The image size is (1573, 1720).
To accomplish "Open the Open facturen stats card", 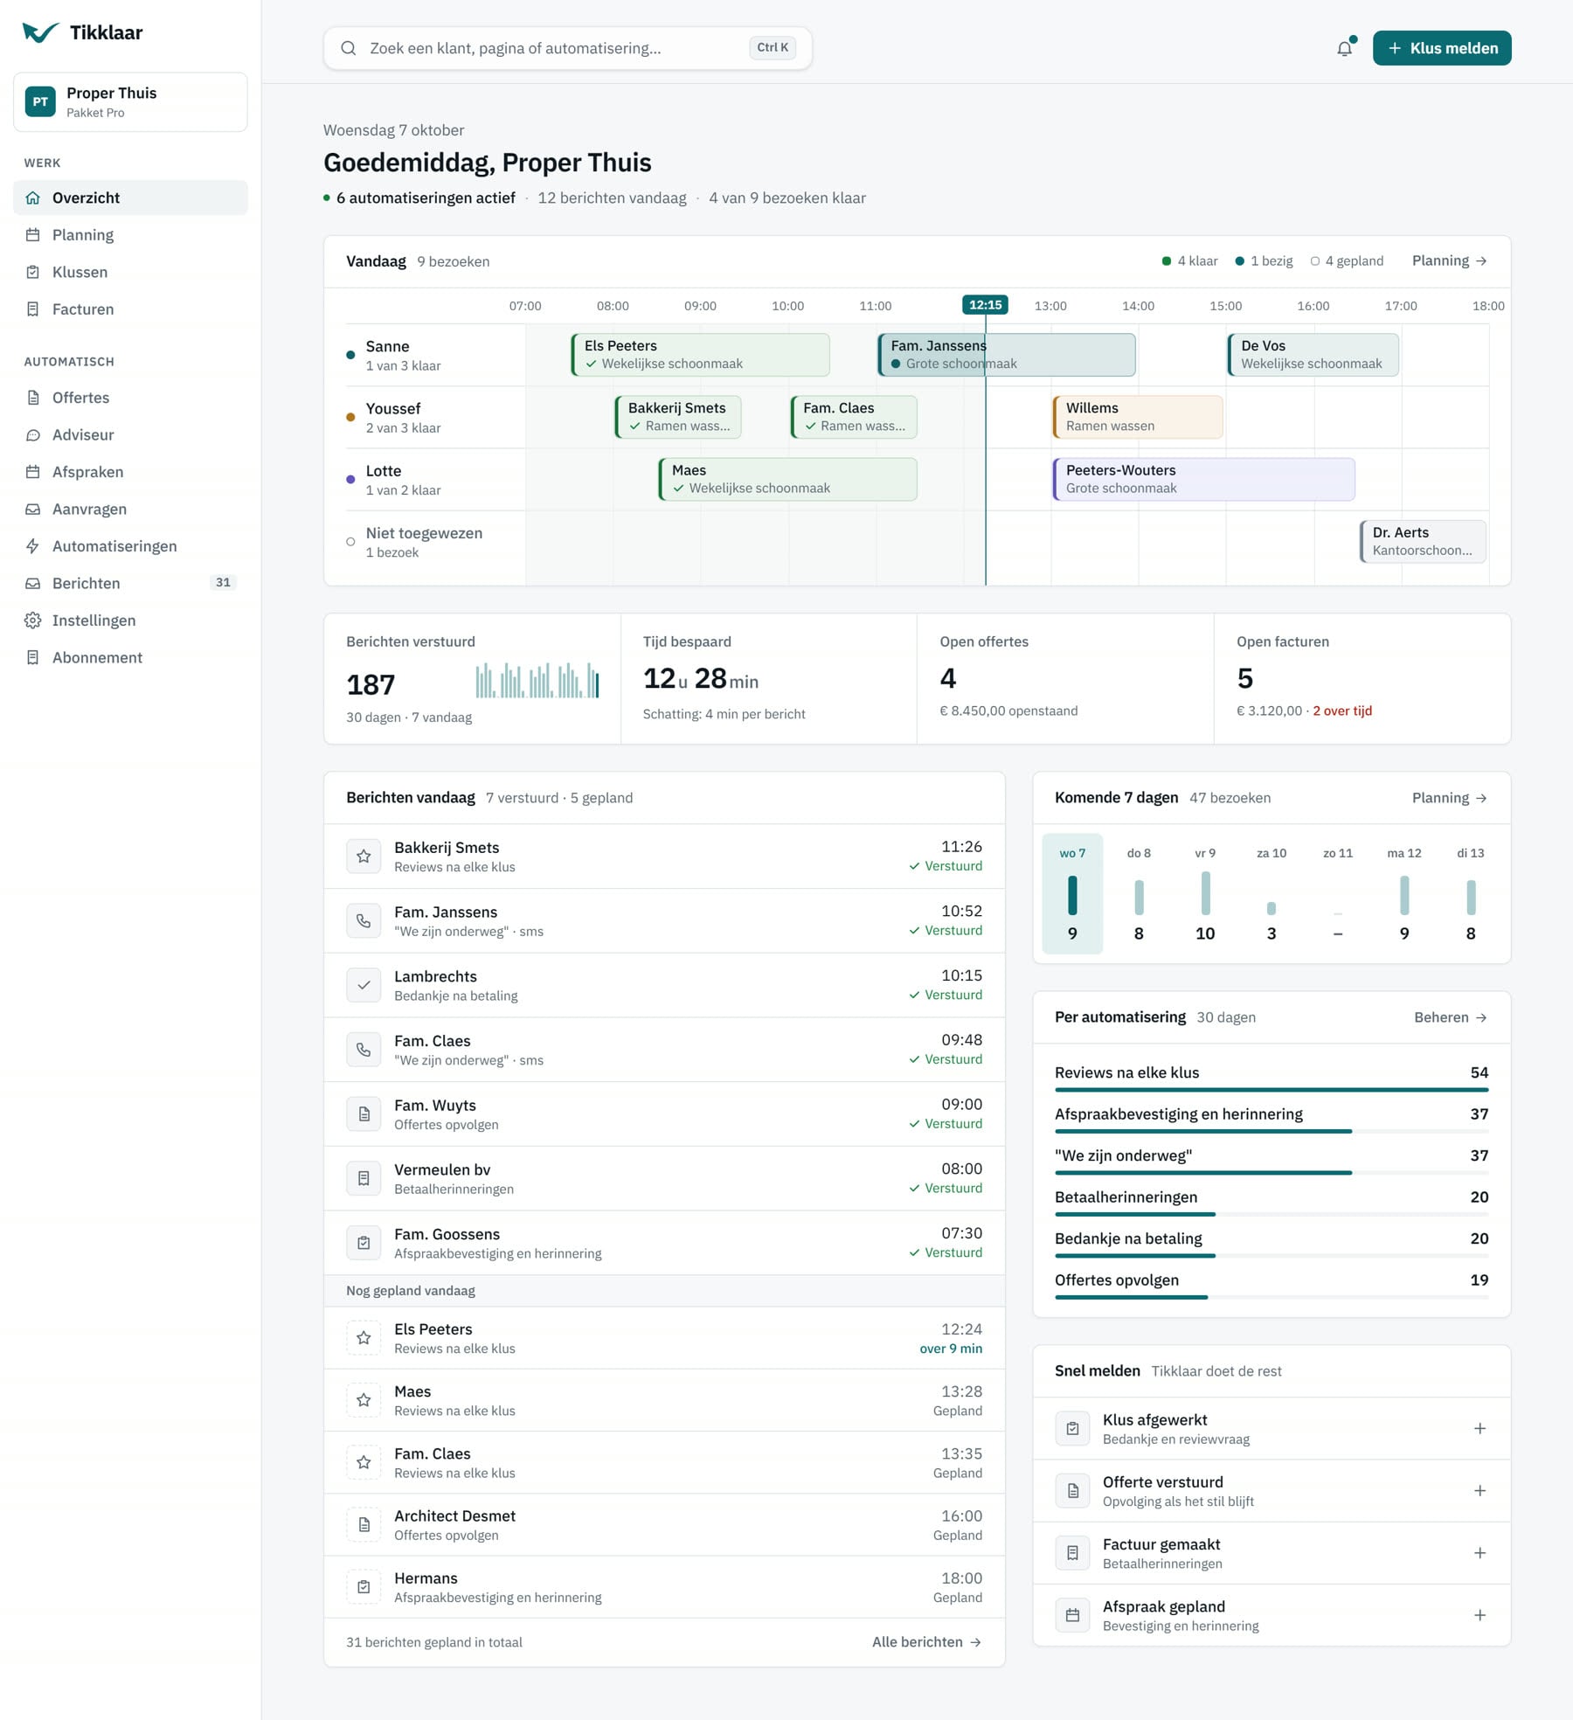I will click(x=1362, y=679).
